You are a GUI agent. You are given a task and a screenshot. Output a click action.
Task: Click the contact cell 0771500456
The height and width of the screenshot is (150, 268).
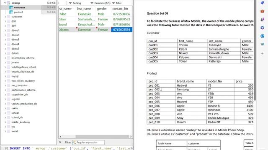point(122,14)
